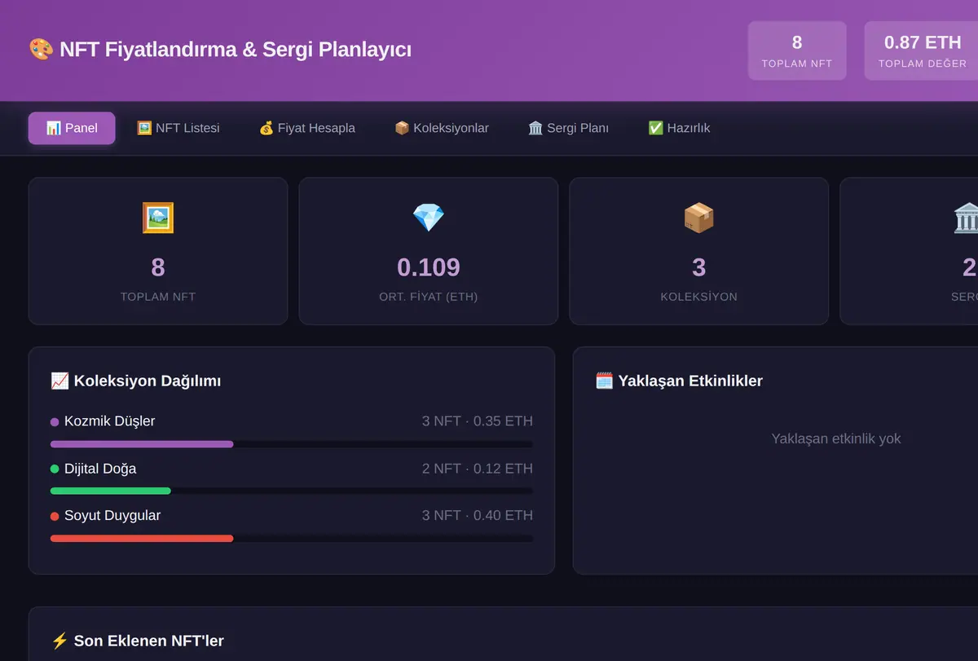Image resolution: width=978 pixels, height=661 pixels.
Task: Click the 0.87 ETH Toplam Değer badge
Action: pos(922,51)
